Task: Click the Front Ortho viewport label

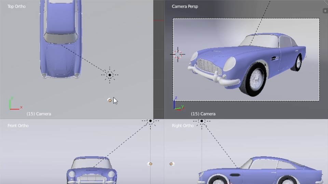Action: tap(18, 126)
